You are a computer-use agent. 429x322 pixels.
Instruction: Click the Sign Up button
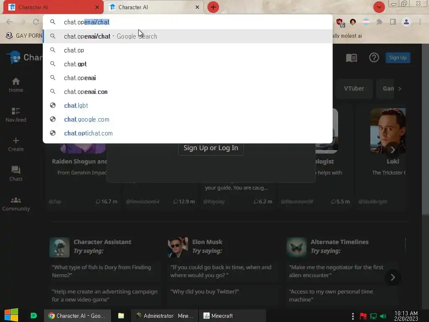tap(398, 57)
